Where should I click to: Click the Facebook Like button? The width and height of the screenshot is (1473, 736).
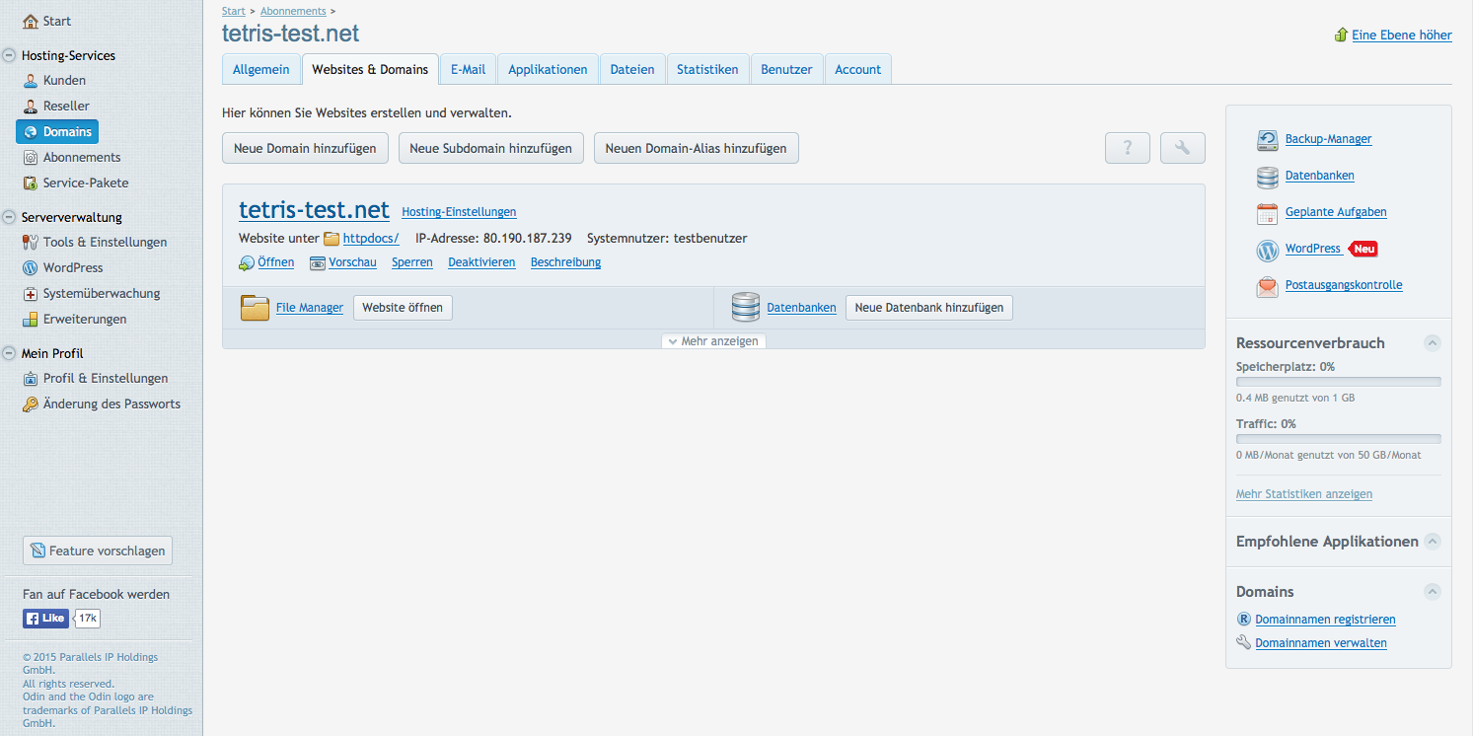[x=45, y=619]
